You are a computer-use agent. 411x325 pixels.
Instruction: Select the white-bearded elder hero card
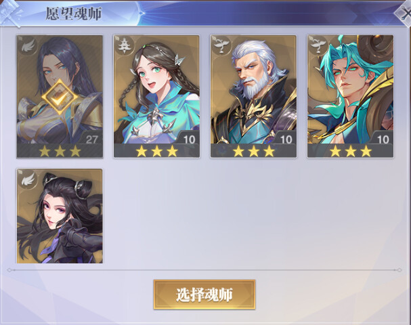click(x=253, y=96)
